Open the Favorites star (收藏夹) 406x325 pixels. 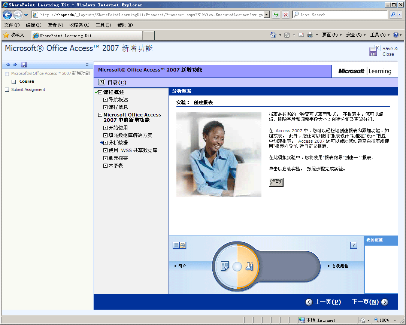(14, 35)
